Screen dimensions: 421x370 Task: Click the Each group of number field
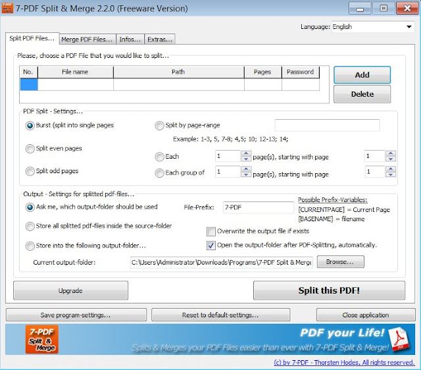tap(228, 172)
